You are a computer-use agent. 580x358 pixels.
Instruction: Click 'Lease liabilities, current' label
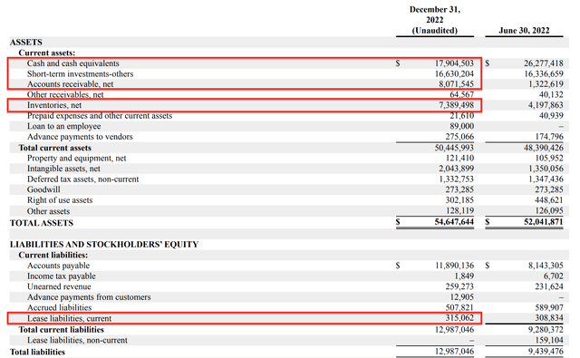pos(69,318)
